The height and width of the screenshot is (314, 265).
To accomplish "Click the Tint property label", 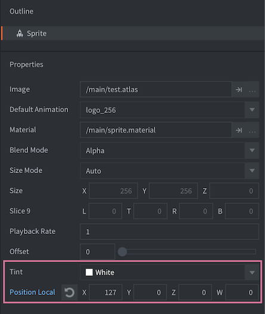I will (16, 272).
